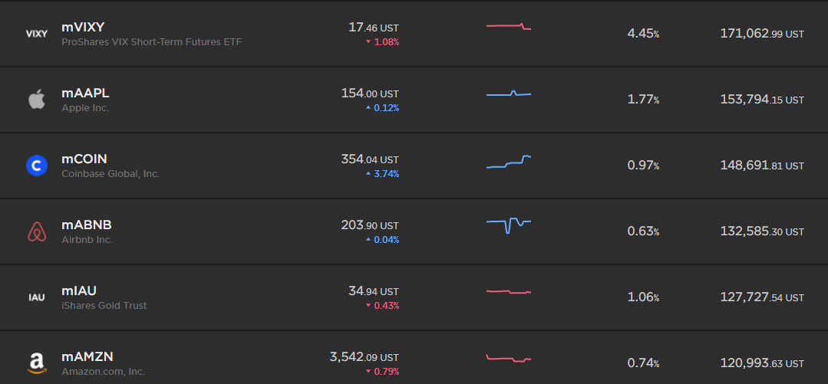
Task: Click the mAAPL blue sparkline chart
Action: (509, 94)
